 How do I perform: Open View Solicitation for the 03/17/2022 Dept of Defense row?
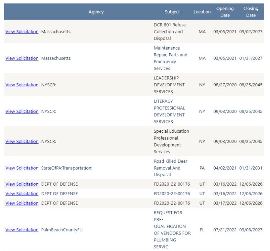pyautogui.click(x=22, y=203)
